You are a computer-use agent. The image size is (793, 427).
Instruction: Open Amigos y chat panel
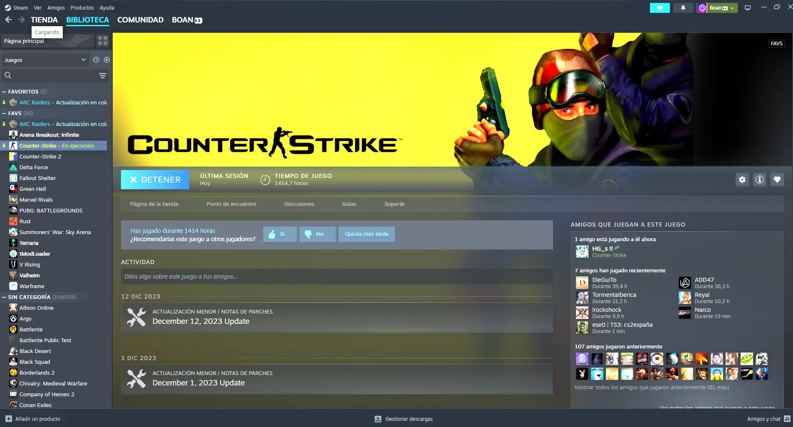(768, 419)
